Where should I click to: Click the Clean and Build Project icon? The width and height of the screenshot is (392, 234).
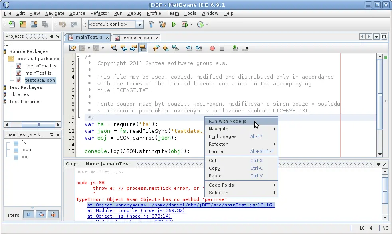[x=162, y=24]
